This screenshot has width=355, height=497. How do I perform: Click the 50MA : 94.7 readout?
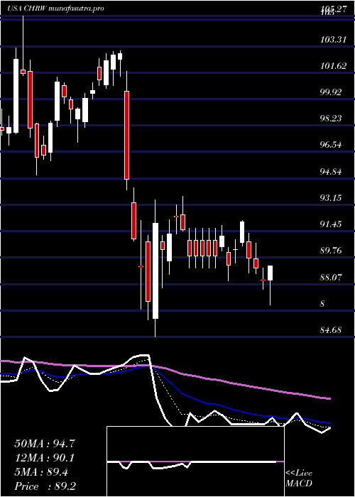[45, 444]
